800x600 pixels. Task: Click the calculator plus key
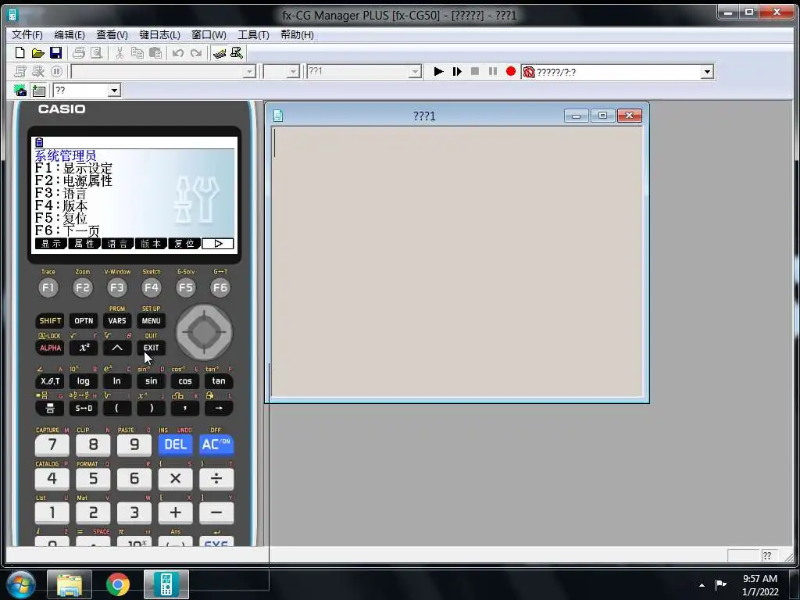coord(175,512)
